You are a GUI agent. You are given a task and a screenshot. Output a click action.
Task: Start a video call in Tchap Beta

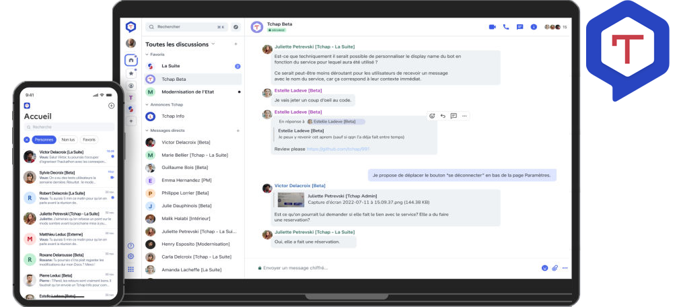tap(492, 27)
